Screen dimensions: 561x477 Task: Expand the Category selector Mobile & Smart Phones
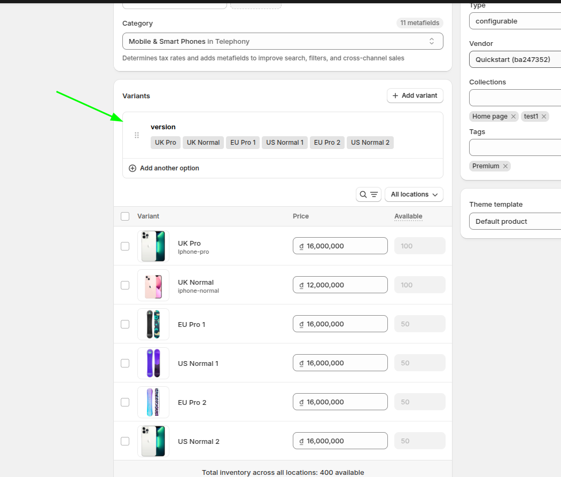coord(283,42)
